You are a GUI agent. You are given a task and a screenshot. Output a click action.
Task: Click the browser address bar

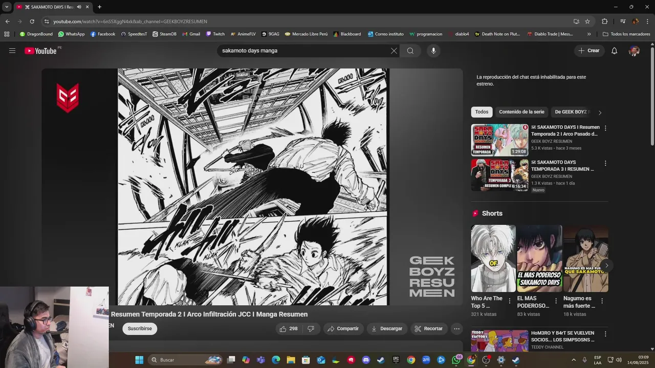(307, 21)
